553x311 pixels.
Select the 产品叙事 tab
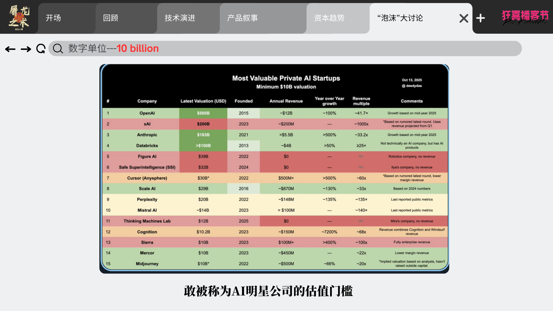243,18
